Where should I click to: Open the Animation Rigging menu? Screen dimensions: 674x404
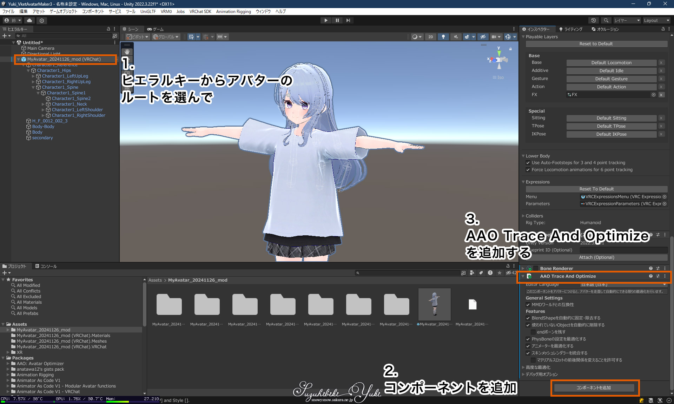click(233, 12)
